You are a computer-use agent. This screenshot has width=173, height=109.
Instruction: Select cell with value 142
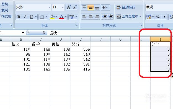pos(61,54)
